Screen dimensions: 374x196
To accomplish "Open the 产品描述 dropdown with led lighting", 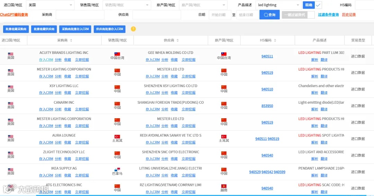I will (x=278, y=5).
